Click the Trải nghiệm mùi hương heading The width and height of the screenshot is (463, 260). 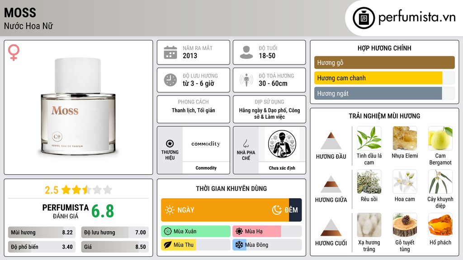[384, 116]
